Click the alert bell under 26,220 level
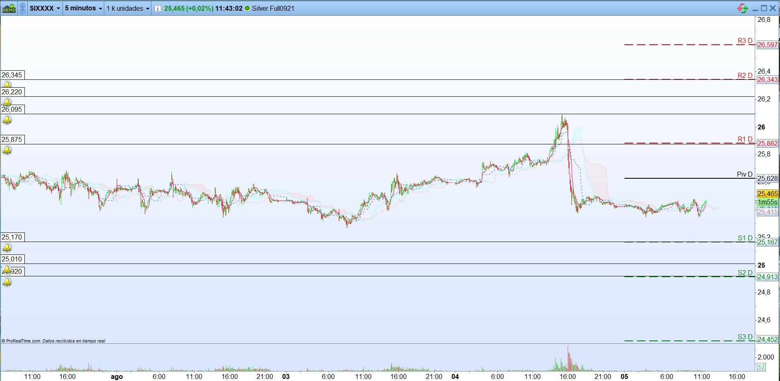 (7, 102)
